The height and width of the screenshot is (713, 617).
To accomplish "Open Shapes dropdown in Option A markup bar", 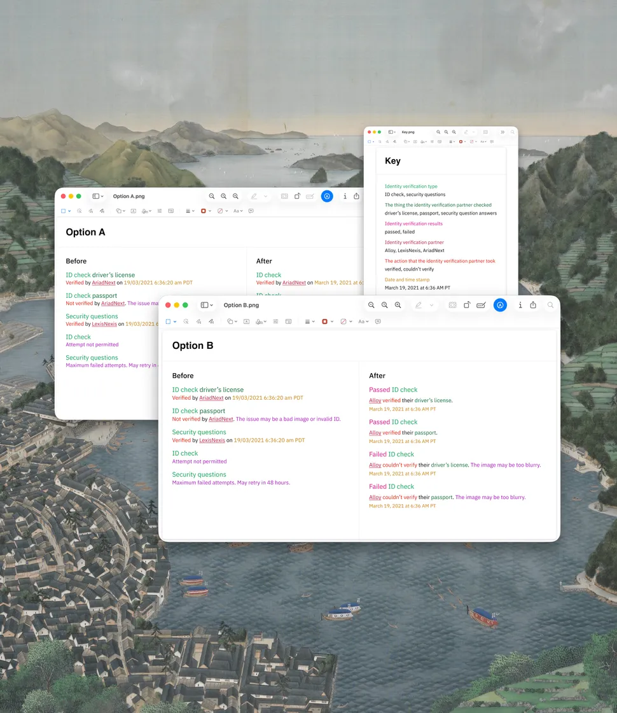I will click(x=120, y=211).
